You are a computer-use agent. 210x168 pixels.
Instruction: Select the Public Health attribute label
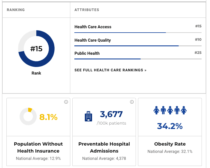87,53
